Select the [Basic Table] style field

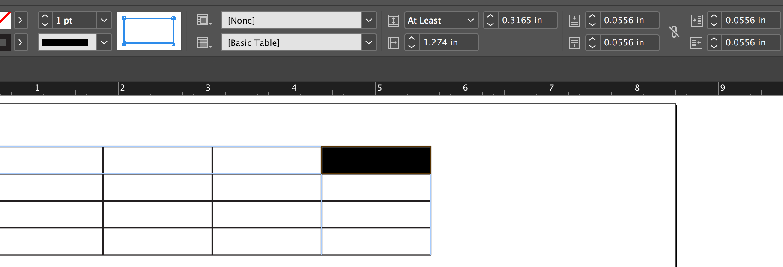[291, 42]
